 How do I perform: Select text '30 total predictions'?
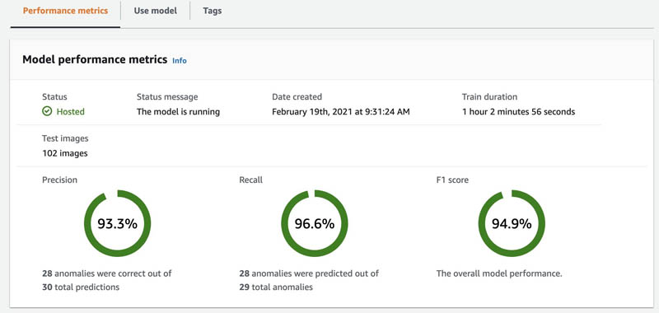pos(81,287)
